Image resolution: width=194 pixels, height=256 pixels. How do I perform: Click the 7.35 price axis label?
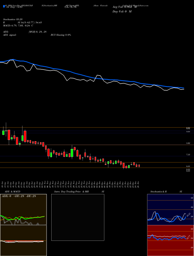[188, 154]
